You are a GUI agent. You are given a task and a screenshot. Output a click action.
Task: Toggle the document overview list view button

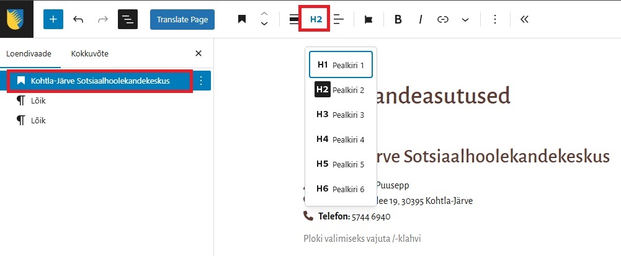127,19
